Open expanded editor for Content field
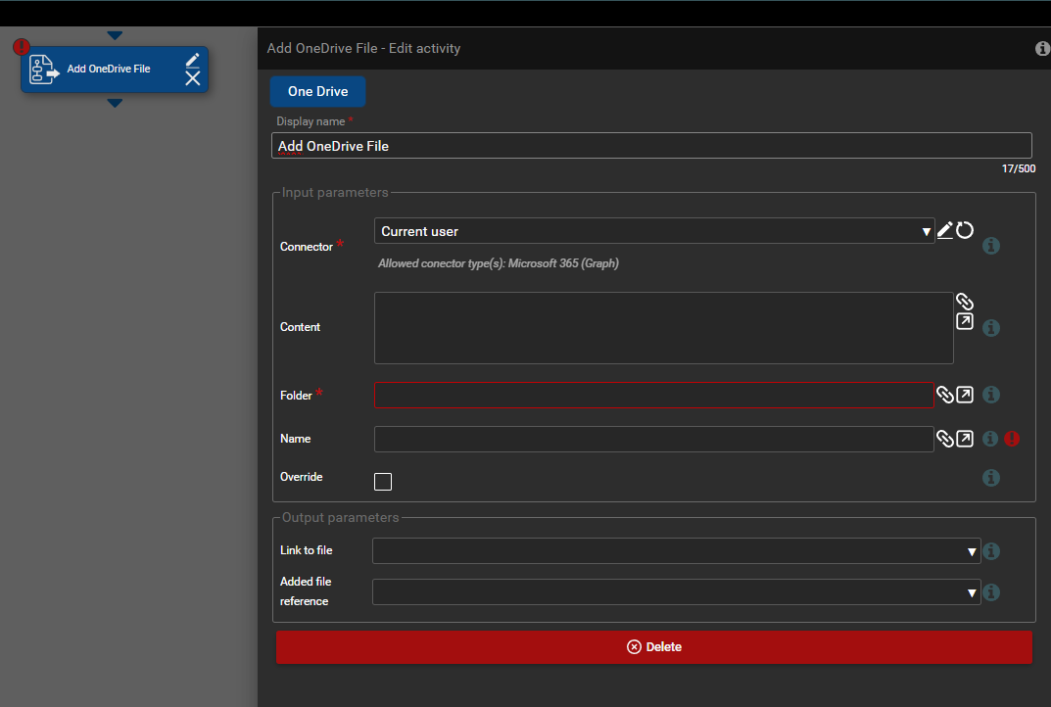 (965, 321)
